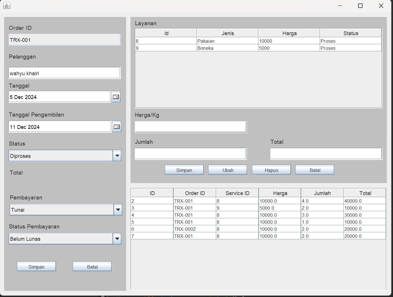
Task: Click the Service ID column header
Action: [x=237, y=193]
